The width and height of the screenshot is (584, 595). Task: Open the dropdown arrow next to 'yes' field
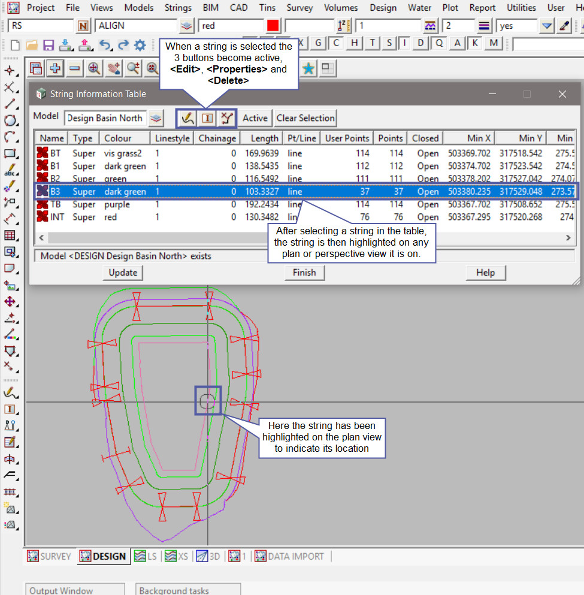coord(546,26)
